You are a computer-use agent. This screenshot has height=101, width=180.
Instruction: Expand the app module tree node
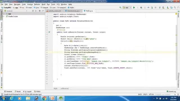tap(4, 14)
